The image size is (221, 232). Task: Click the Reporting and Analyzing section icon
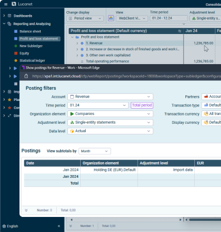[x=9, y=24]
